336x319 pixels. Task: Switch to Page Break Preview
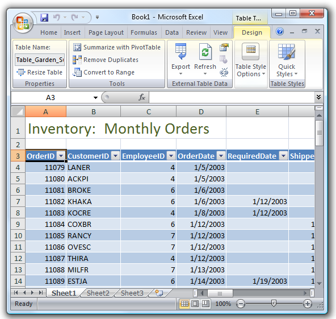coord(205,304)
